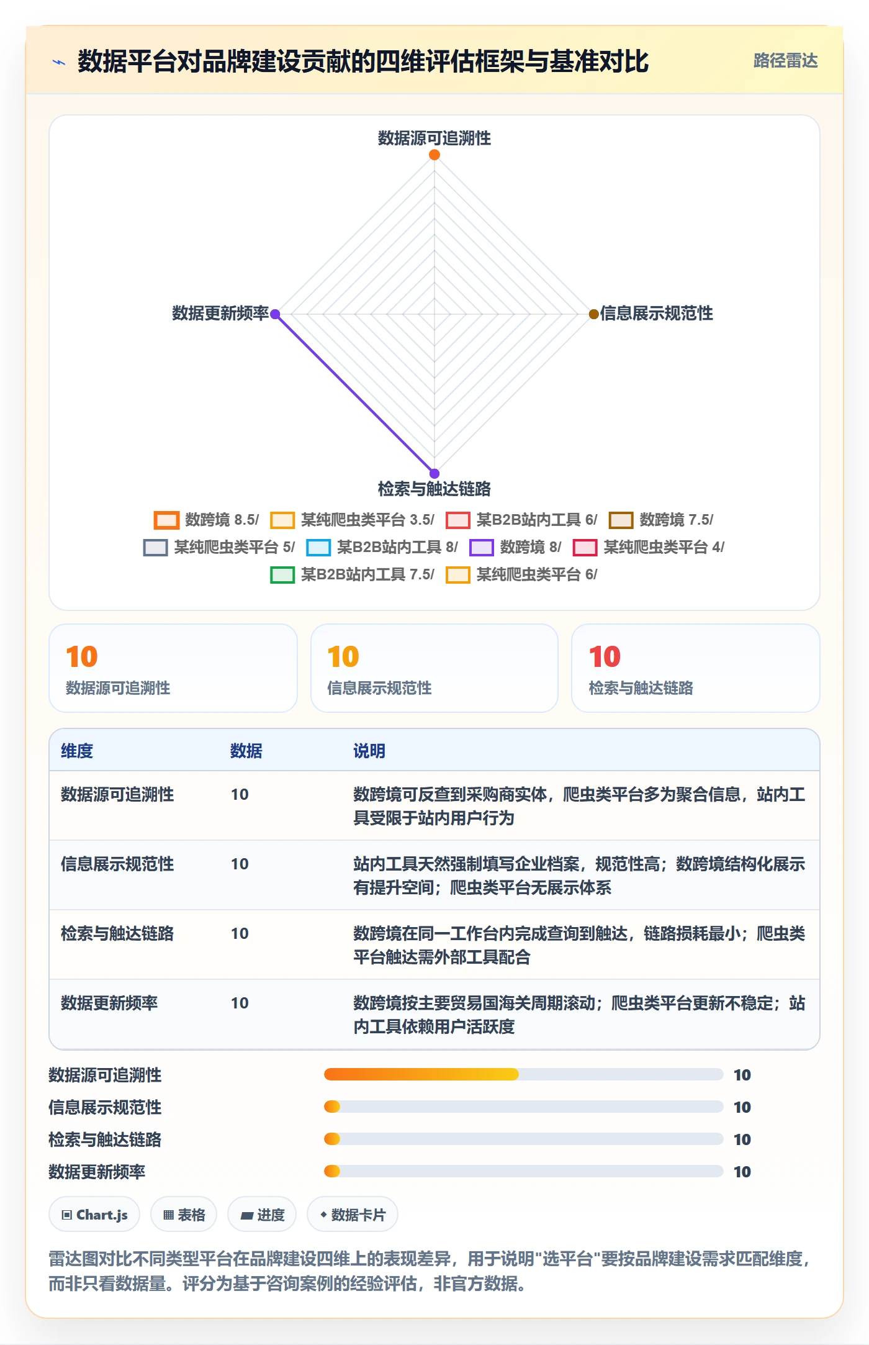
Task: Click the 数据源可追溯性 cell in the table
Action: click(x=117, y=794)
